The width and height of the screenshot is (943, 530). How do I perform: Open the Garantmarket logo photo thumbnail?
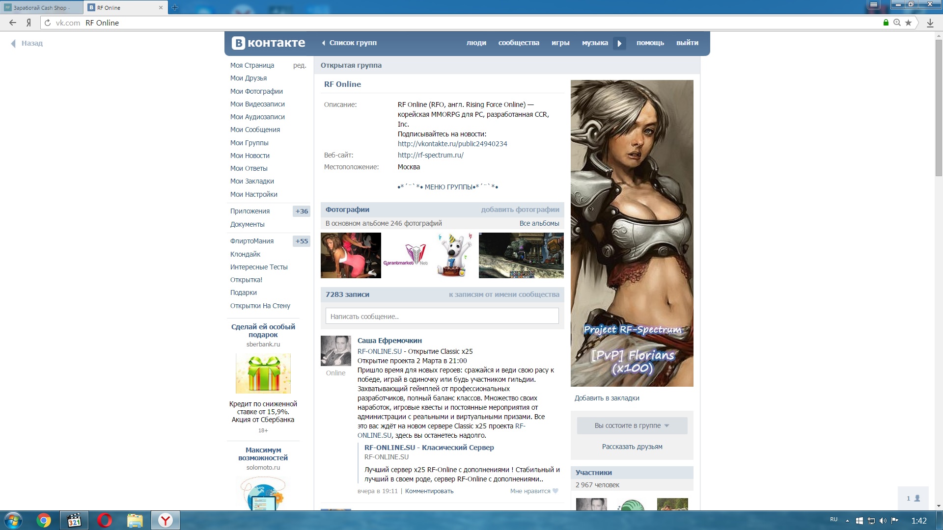[405, 255]
